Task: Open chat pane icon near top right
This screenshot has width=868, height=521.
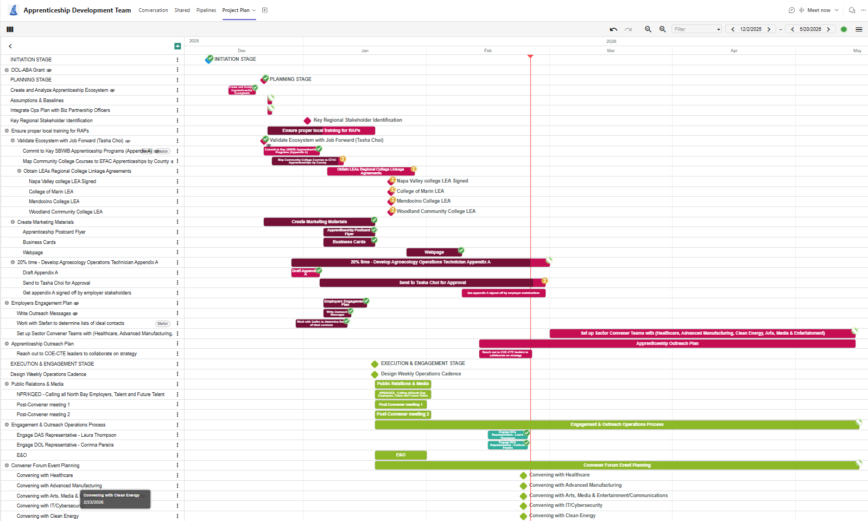Action: [x=852, y=10]
